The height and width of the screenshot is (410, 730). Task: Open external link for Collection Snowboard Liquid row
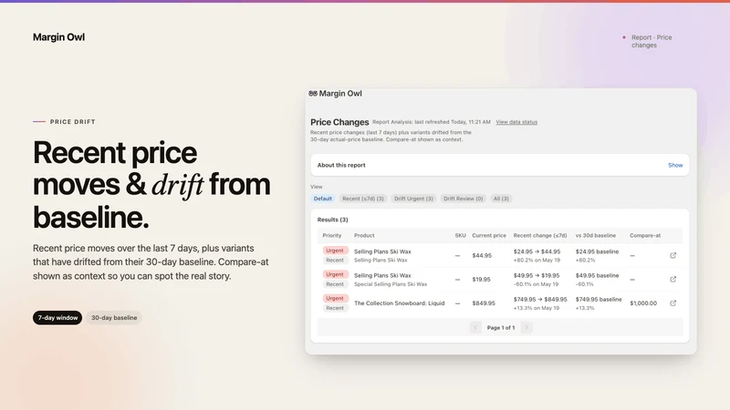[673, 303]
